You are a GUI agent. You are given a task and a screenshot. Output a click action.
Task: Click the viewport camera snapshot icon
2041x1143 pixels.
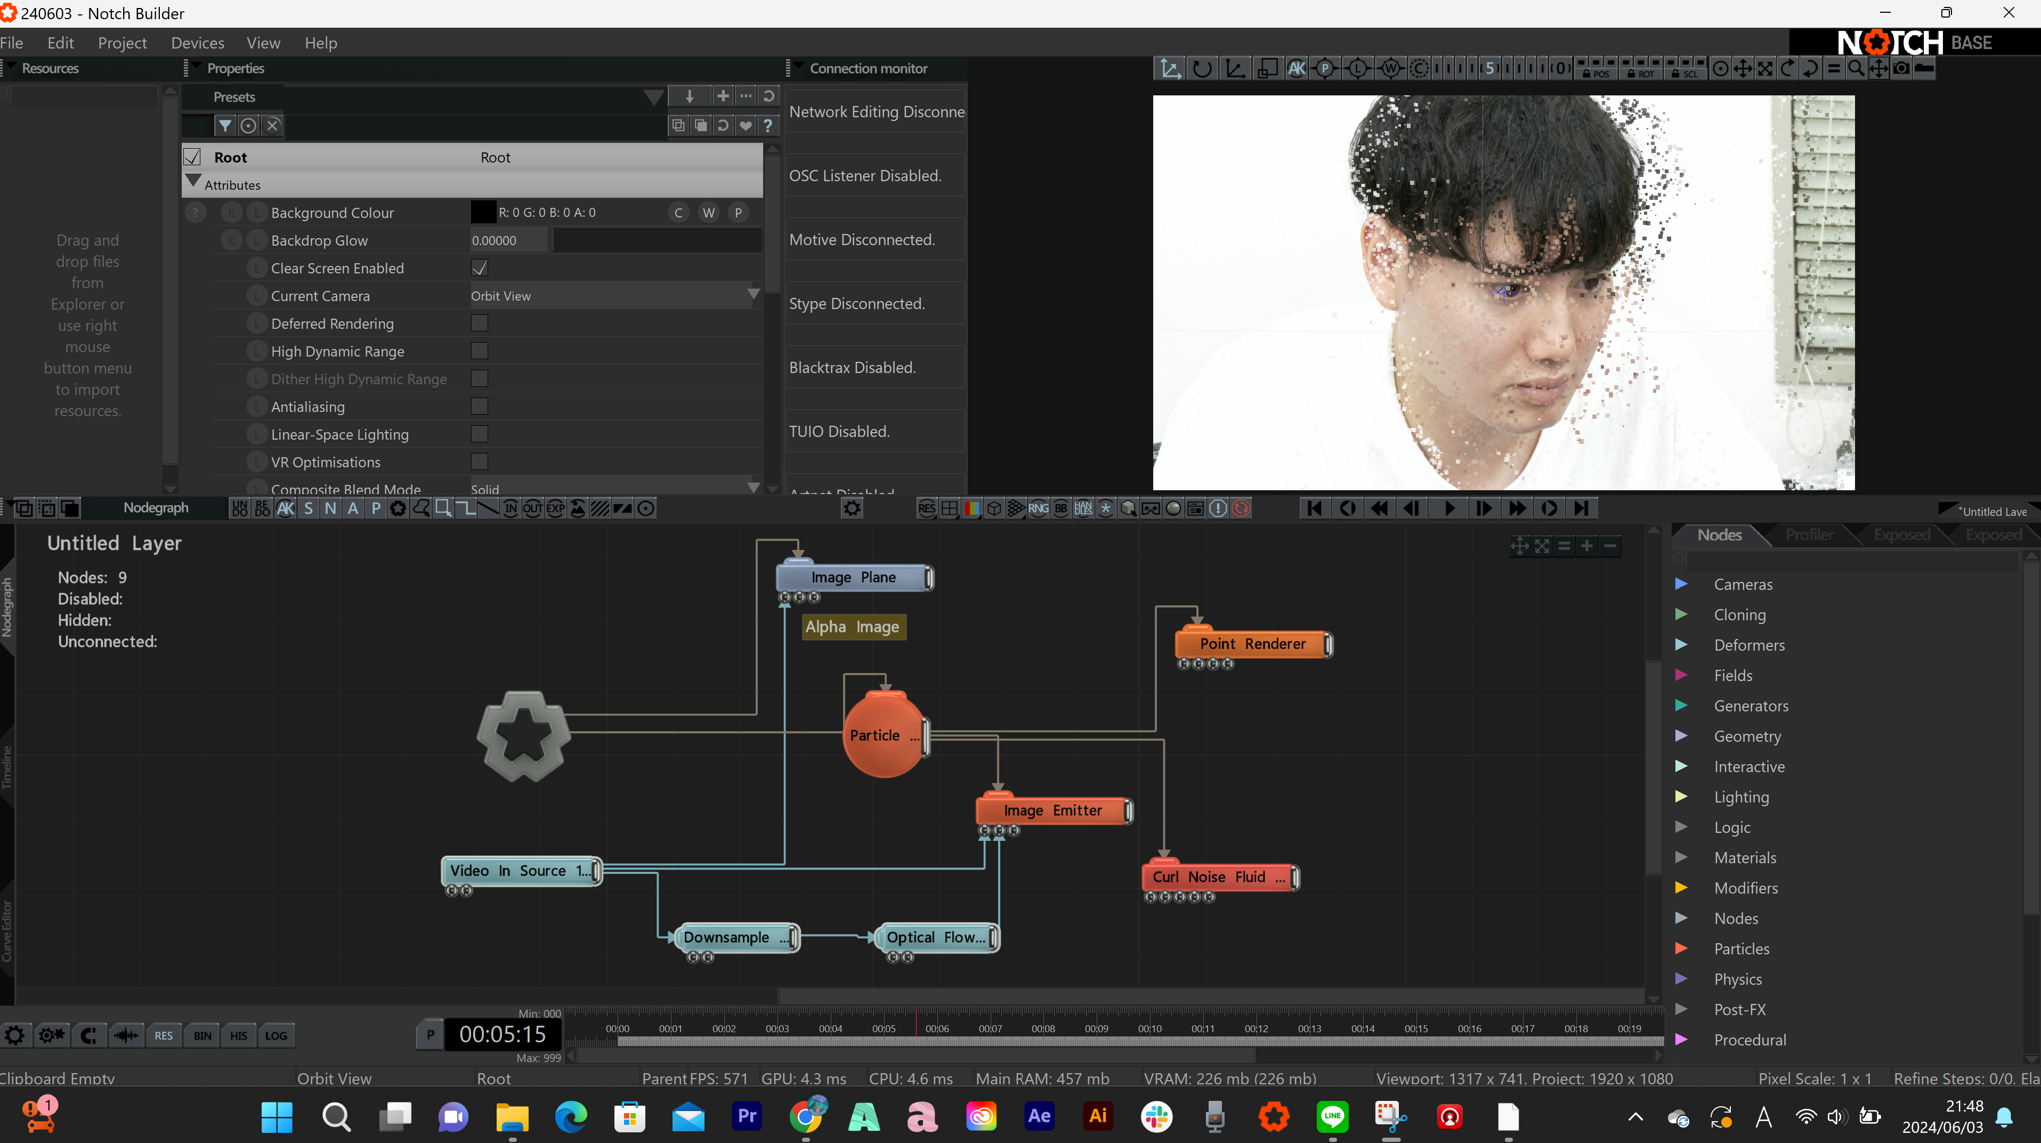[x=1901, y=69]
